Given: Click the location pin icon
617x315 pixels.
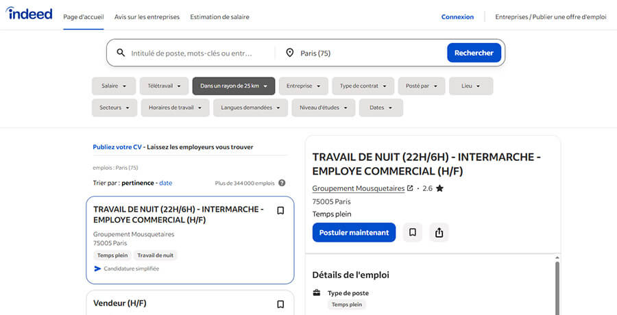Looking at the screenshot, I should pyautogui.click(x=290, y=53).
